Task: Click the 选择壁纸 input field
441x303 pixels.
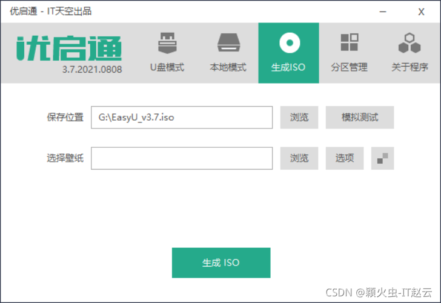Action: tap(182, 158)
